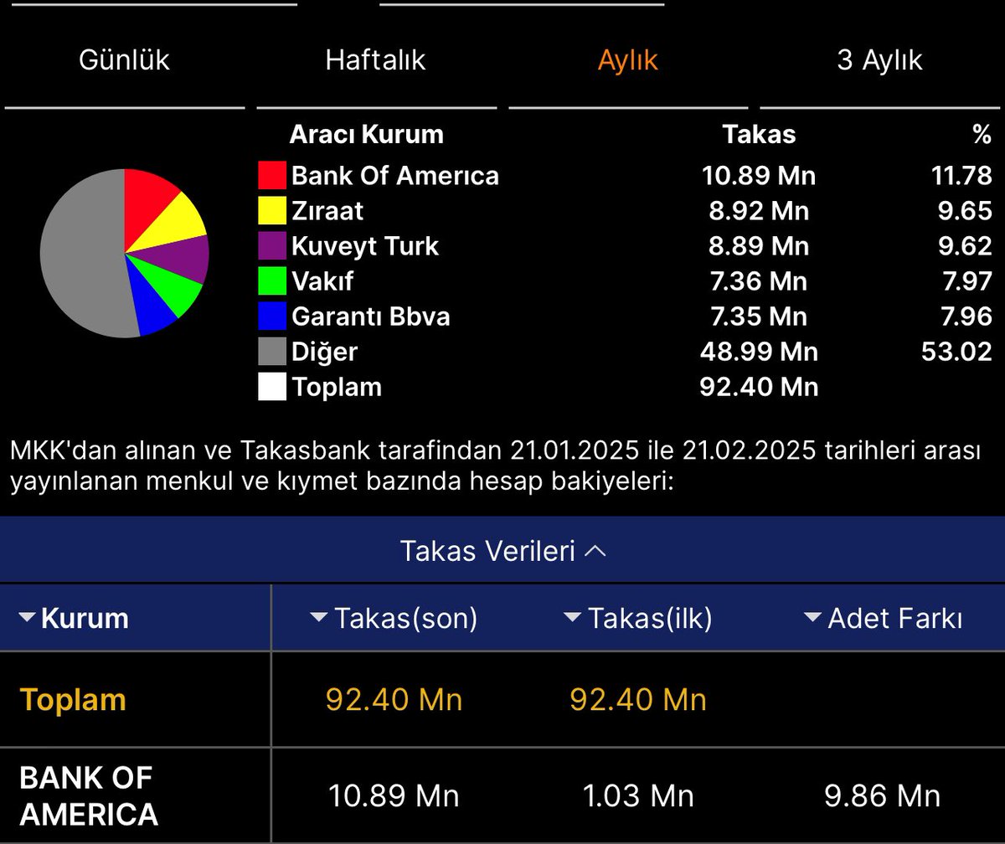Click the 7.97 percentage value

tap(966, 281)
